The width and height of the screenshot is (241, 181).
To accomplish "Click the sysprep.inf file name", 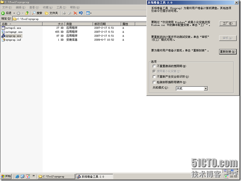I will pyautogui.click(x=13, y=40).
